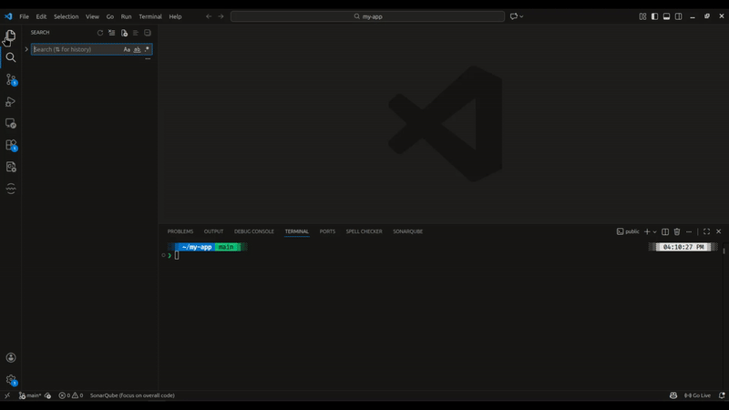Viewport: 729px width, 410px height.
Task: Open the Manage settings gear
Action: 11,380
